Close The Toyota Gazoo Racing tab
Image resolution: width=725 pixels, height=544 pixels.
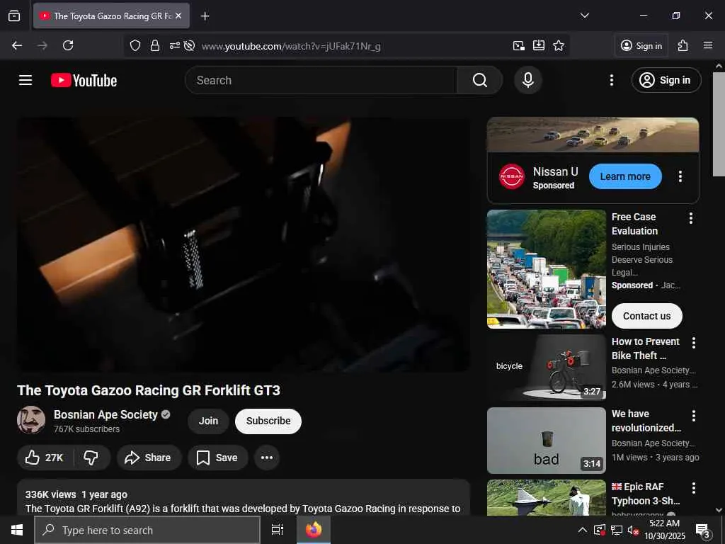coord(178,16)
